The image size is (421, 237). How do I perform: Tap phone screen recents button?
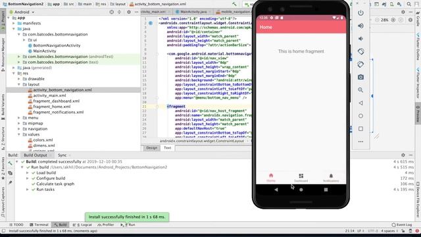click(x=326, y=190)
